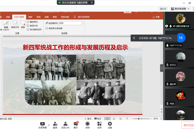Open meeting Settings (设置) gear
194x129 pixels.
tap(110, 125)
